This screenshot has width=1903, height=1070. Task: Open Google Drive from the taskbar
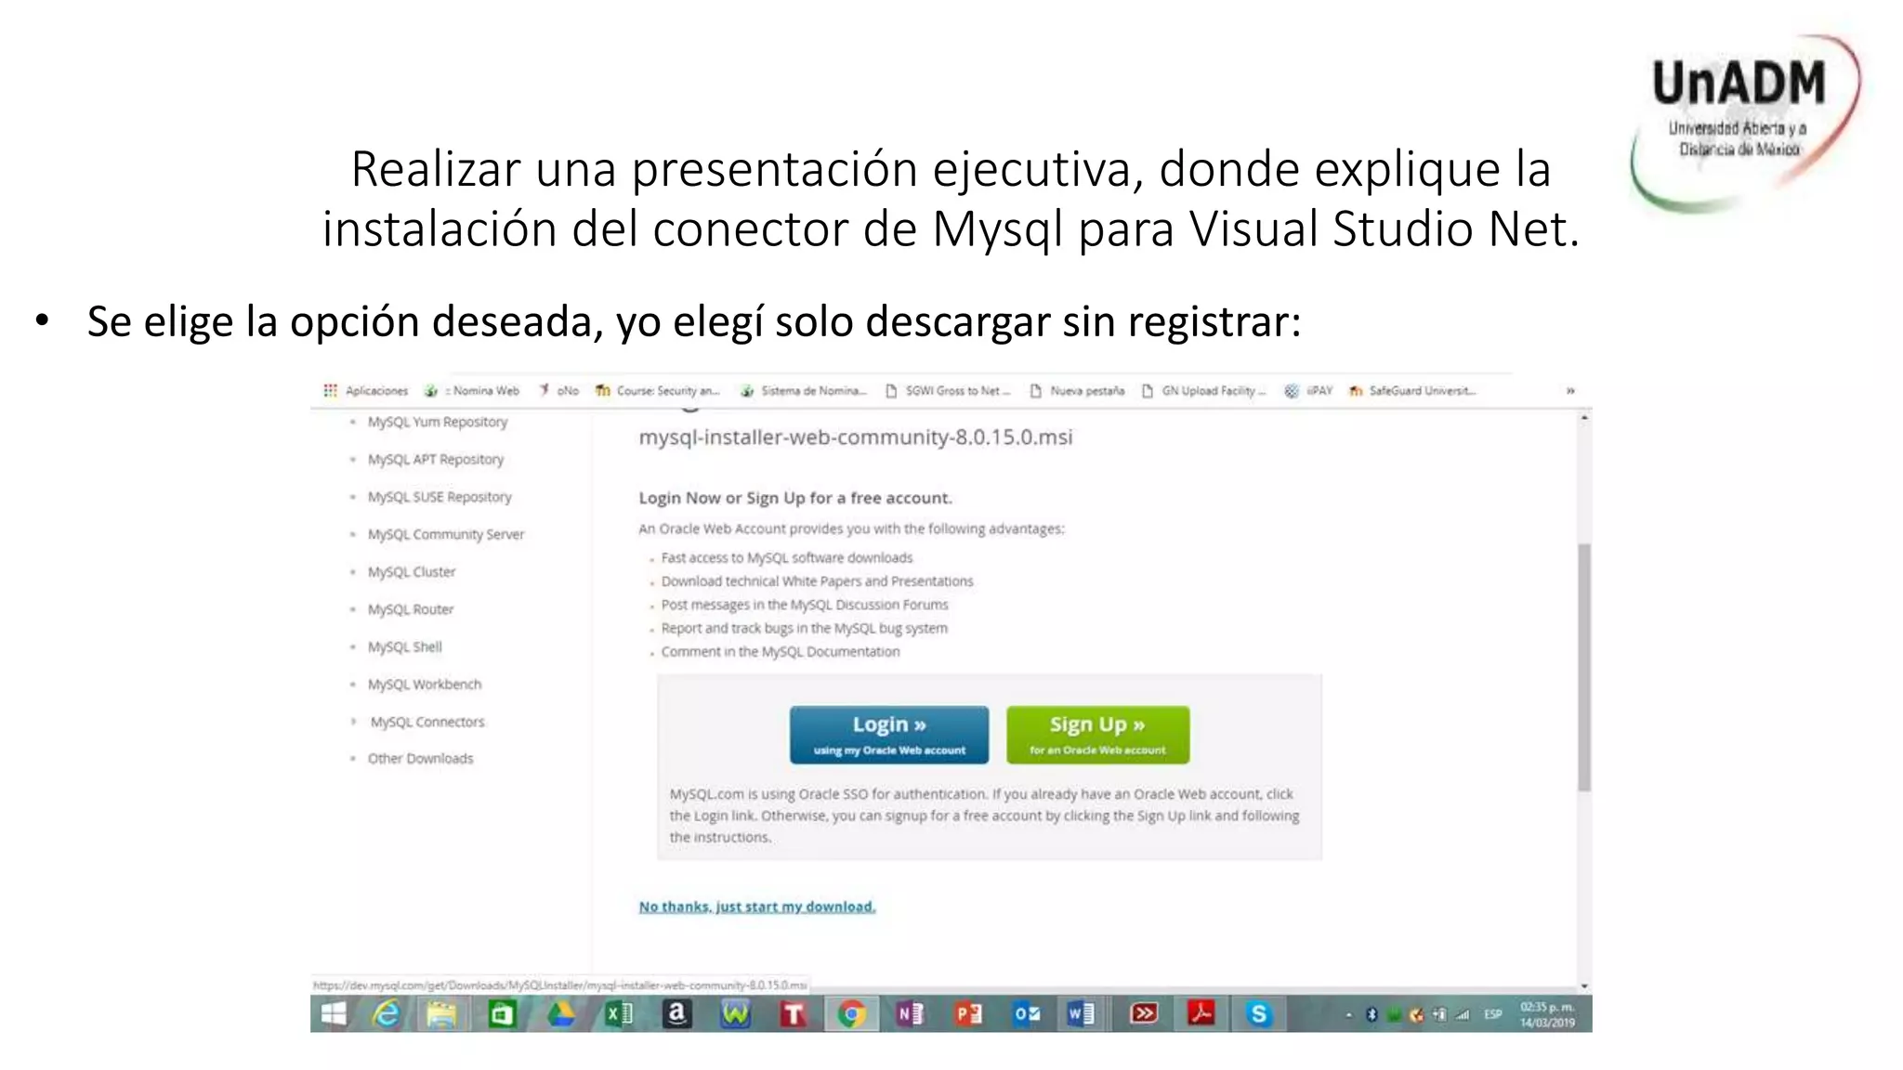560,1014
